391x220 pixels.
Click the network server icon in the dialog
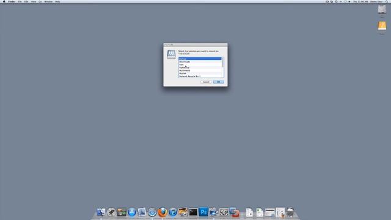tap(171, 54)
